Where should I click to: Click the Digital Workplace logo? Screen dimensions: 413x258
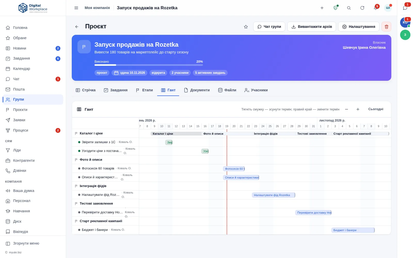click(x=33, y=8)
